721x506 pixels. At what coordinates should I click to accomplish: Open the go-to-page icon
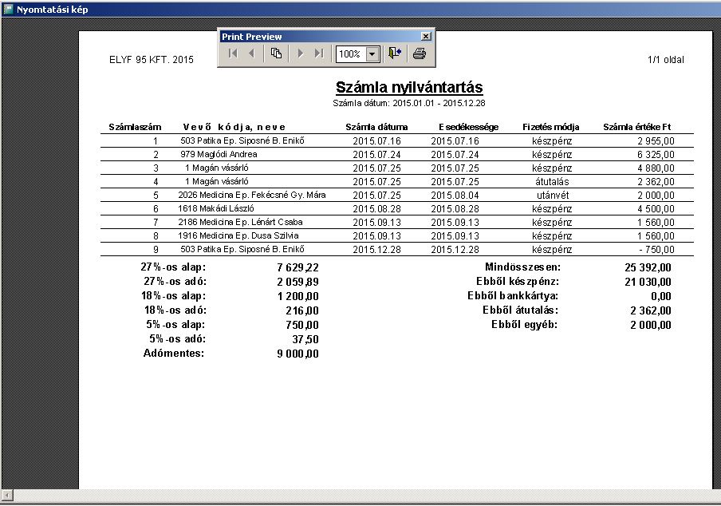click(276, 53)
